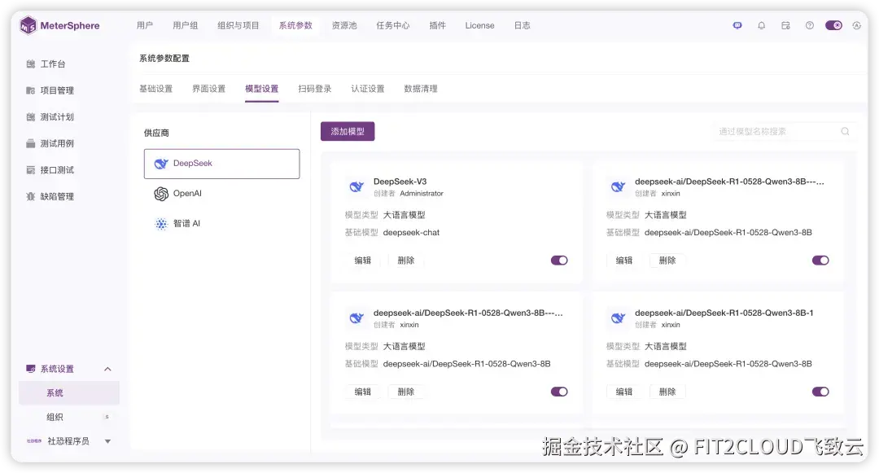Screen dimensions: 879x473
Task: Select 系统参数 in top navigation
Action: point(295,25)
